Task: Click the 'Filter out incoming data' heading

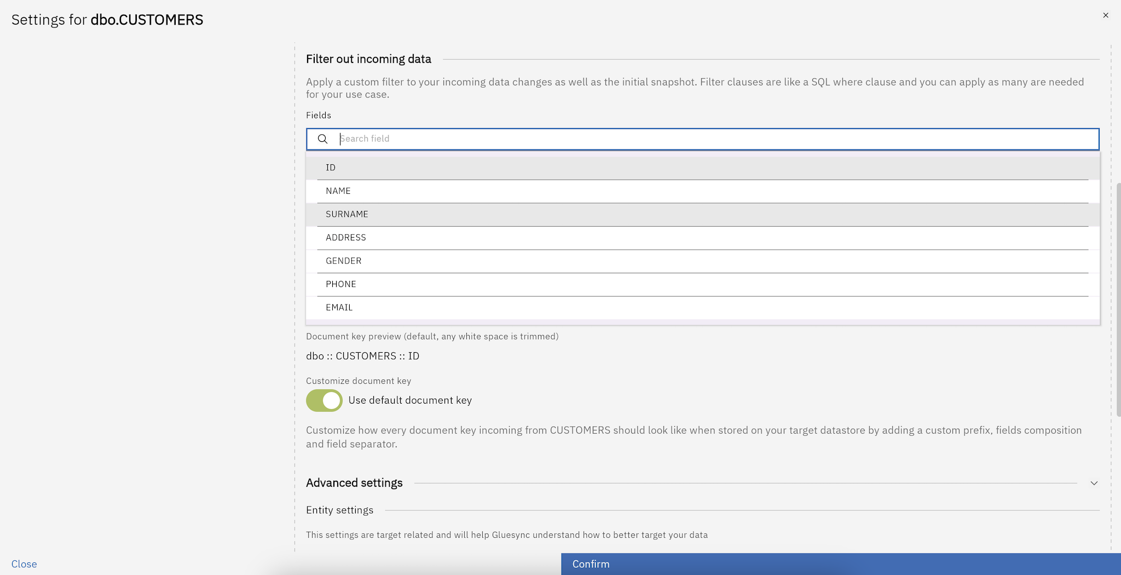Action: click(368, 59)
